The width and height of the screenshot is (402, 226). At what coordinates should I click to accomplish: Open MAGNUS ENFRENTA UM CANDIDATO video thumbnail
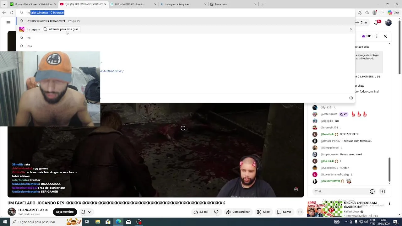coord(325,209)
